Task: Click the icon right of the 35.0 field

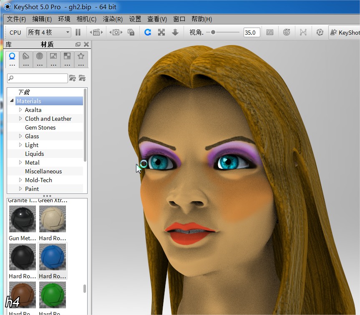Action: [270, 32]
